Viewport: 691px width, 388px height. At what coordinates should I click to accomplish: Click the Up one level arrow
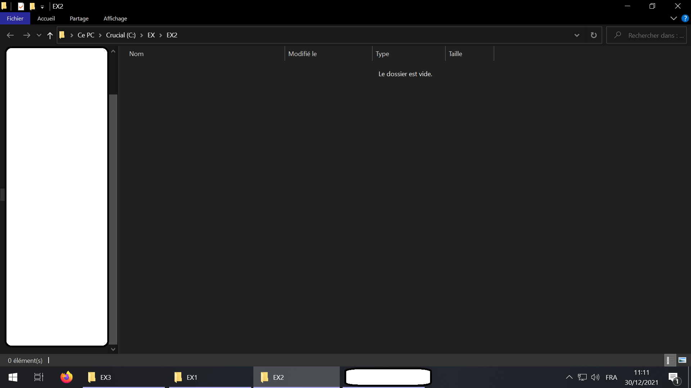pos(50,35)
